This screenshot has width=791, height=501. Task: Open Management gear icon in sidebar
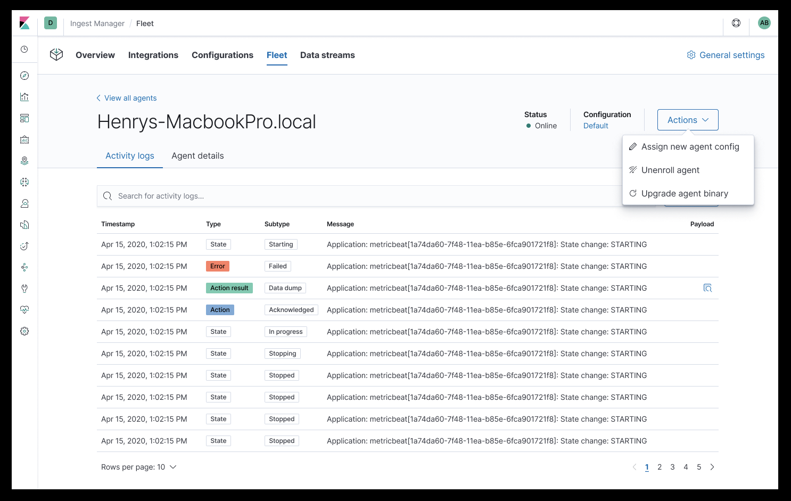pos(24,331)
